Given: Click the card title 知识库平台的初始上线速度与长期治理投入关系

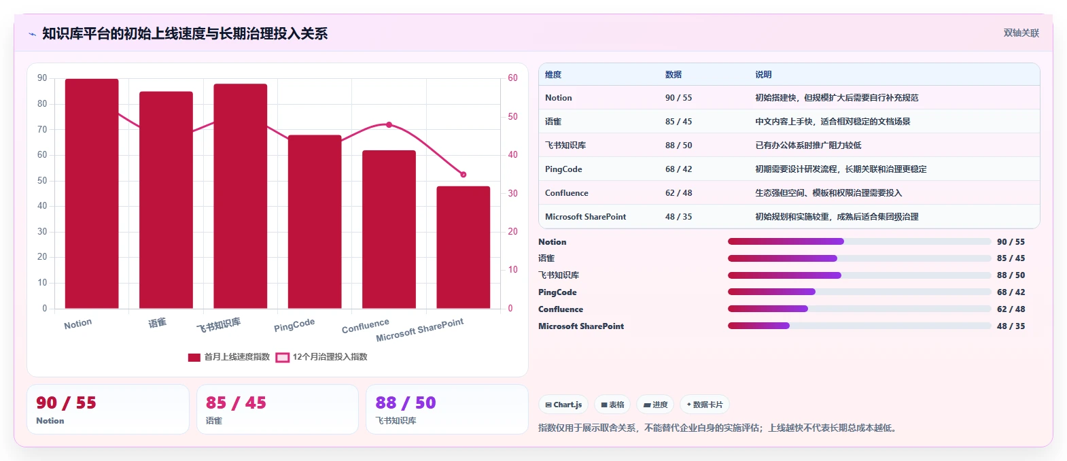Looking at the screenshot, I should point(185,33).
